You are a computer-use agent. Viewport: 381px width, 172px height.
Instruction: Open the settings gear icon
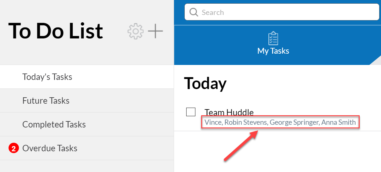pyautogui.click(x=135, y=31)
